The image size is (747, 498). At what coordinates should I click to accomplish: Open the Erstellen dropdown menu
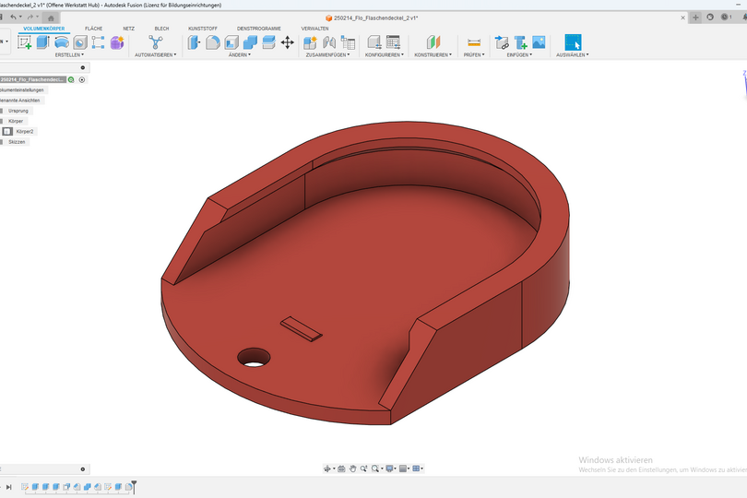click(x=69, y=55)
